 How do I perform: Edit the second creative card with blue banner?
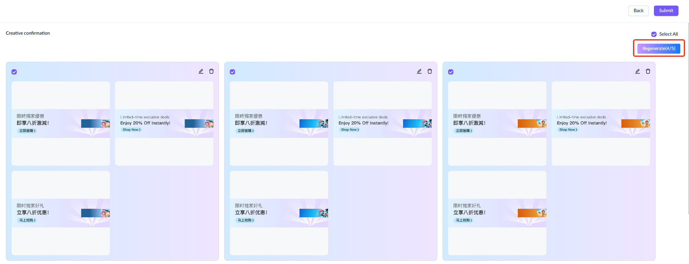pos(419,71)
